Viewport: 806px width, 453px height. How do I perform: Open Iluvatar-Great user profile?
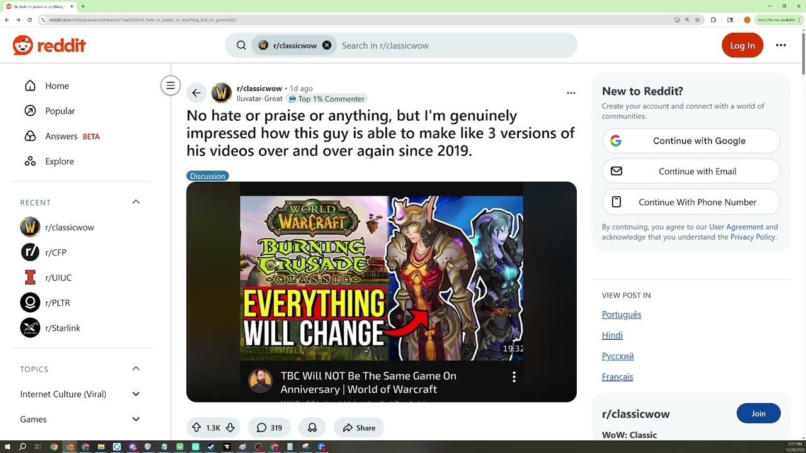click(x=259, y=99)
